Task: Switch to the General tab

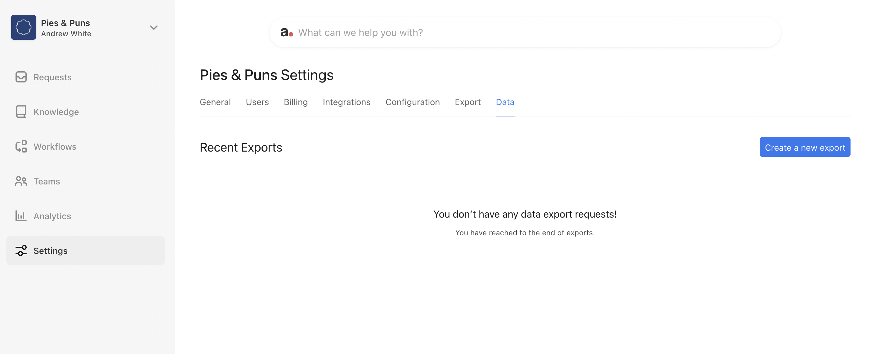Action: pos(215,102)
